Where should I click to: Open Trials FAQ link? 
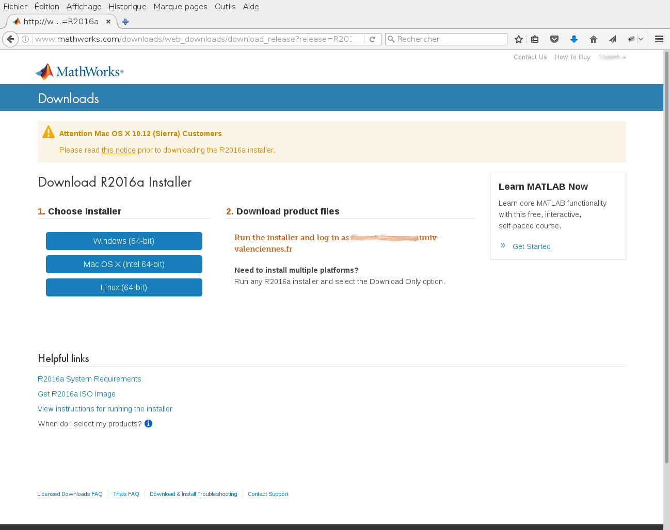pyautogui.click(x=126, y=494)
